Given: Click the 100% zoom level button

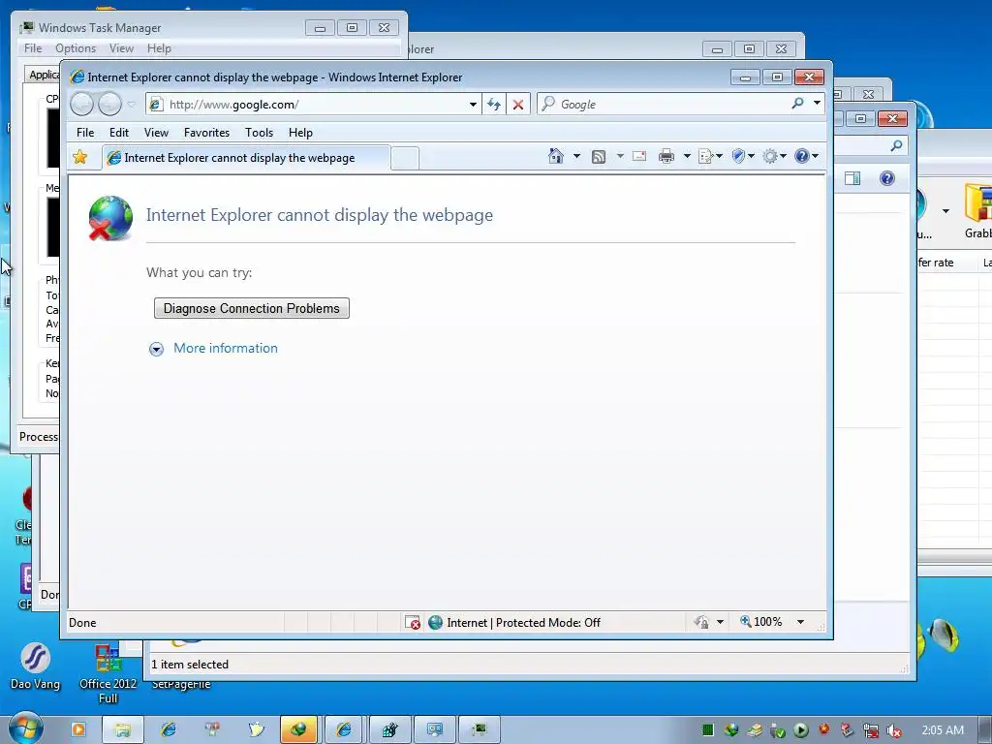Looking at the screenshot, I should (x=761, y=623).
